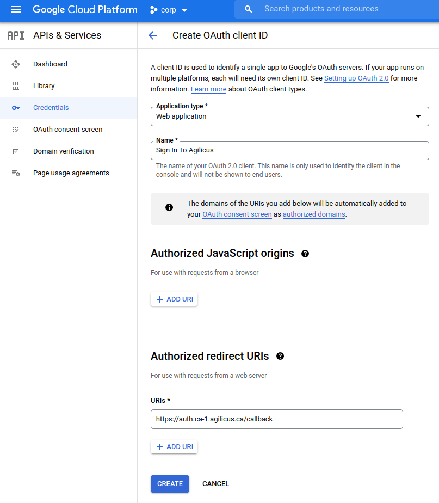Click the Credentials key icon
The height and width of the screenshot is (503, 439).
pos(16,108)
